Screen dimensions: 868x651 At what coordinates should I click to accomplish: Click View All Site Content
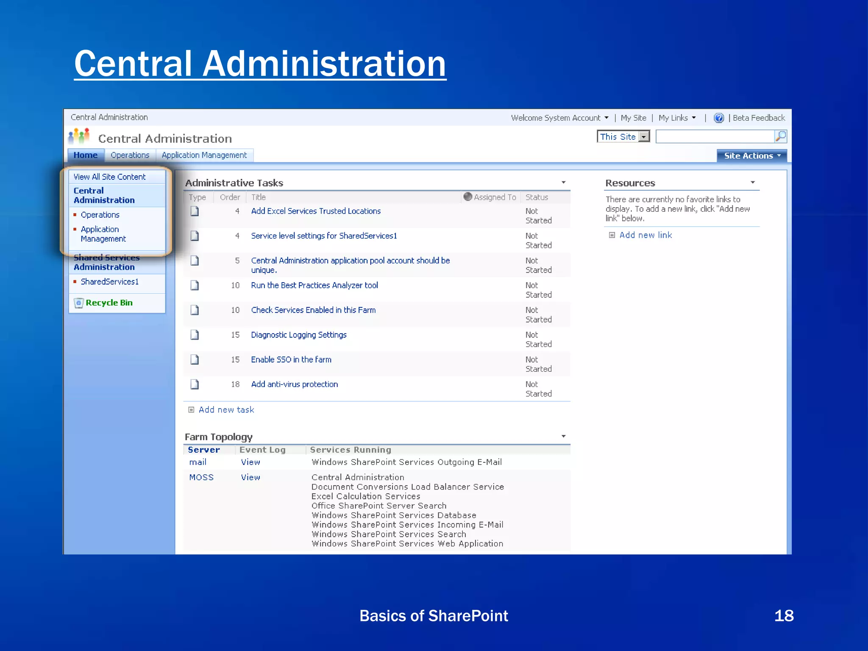pos(109,177)
